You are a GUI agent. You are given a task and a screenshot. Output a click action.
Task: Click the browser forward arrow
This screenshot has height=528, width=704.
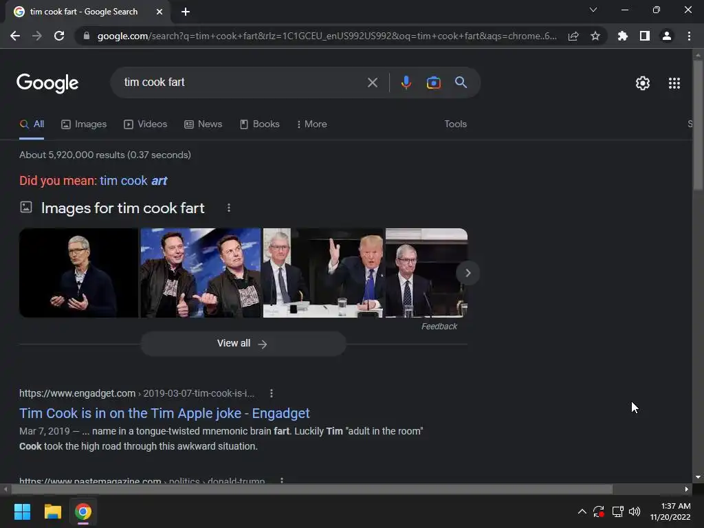(x=37, y=36)
